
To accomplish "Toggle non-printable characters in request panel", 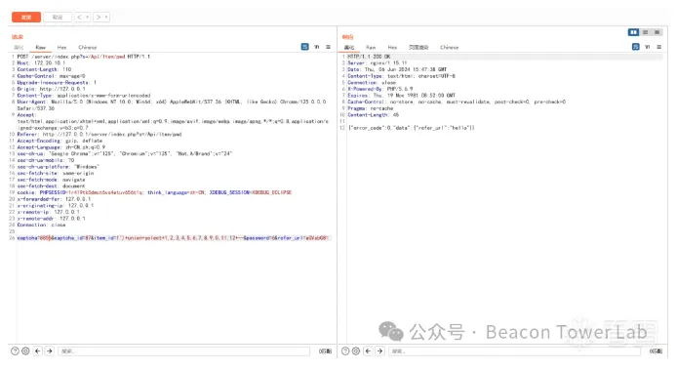I will (x=316, y=47).
